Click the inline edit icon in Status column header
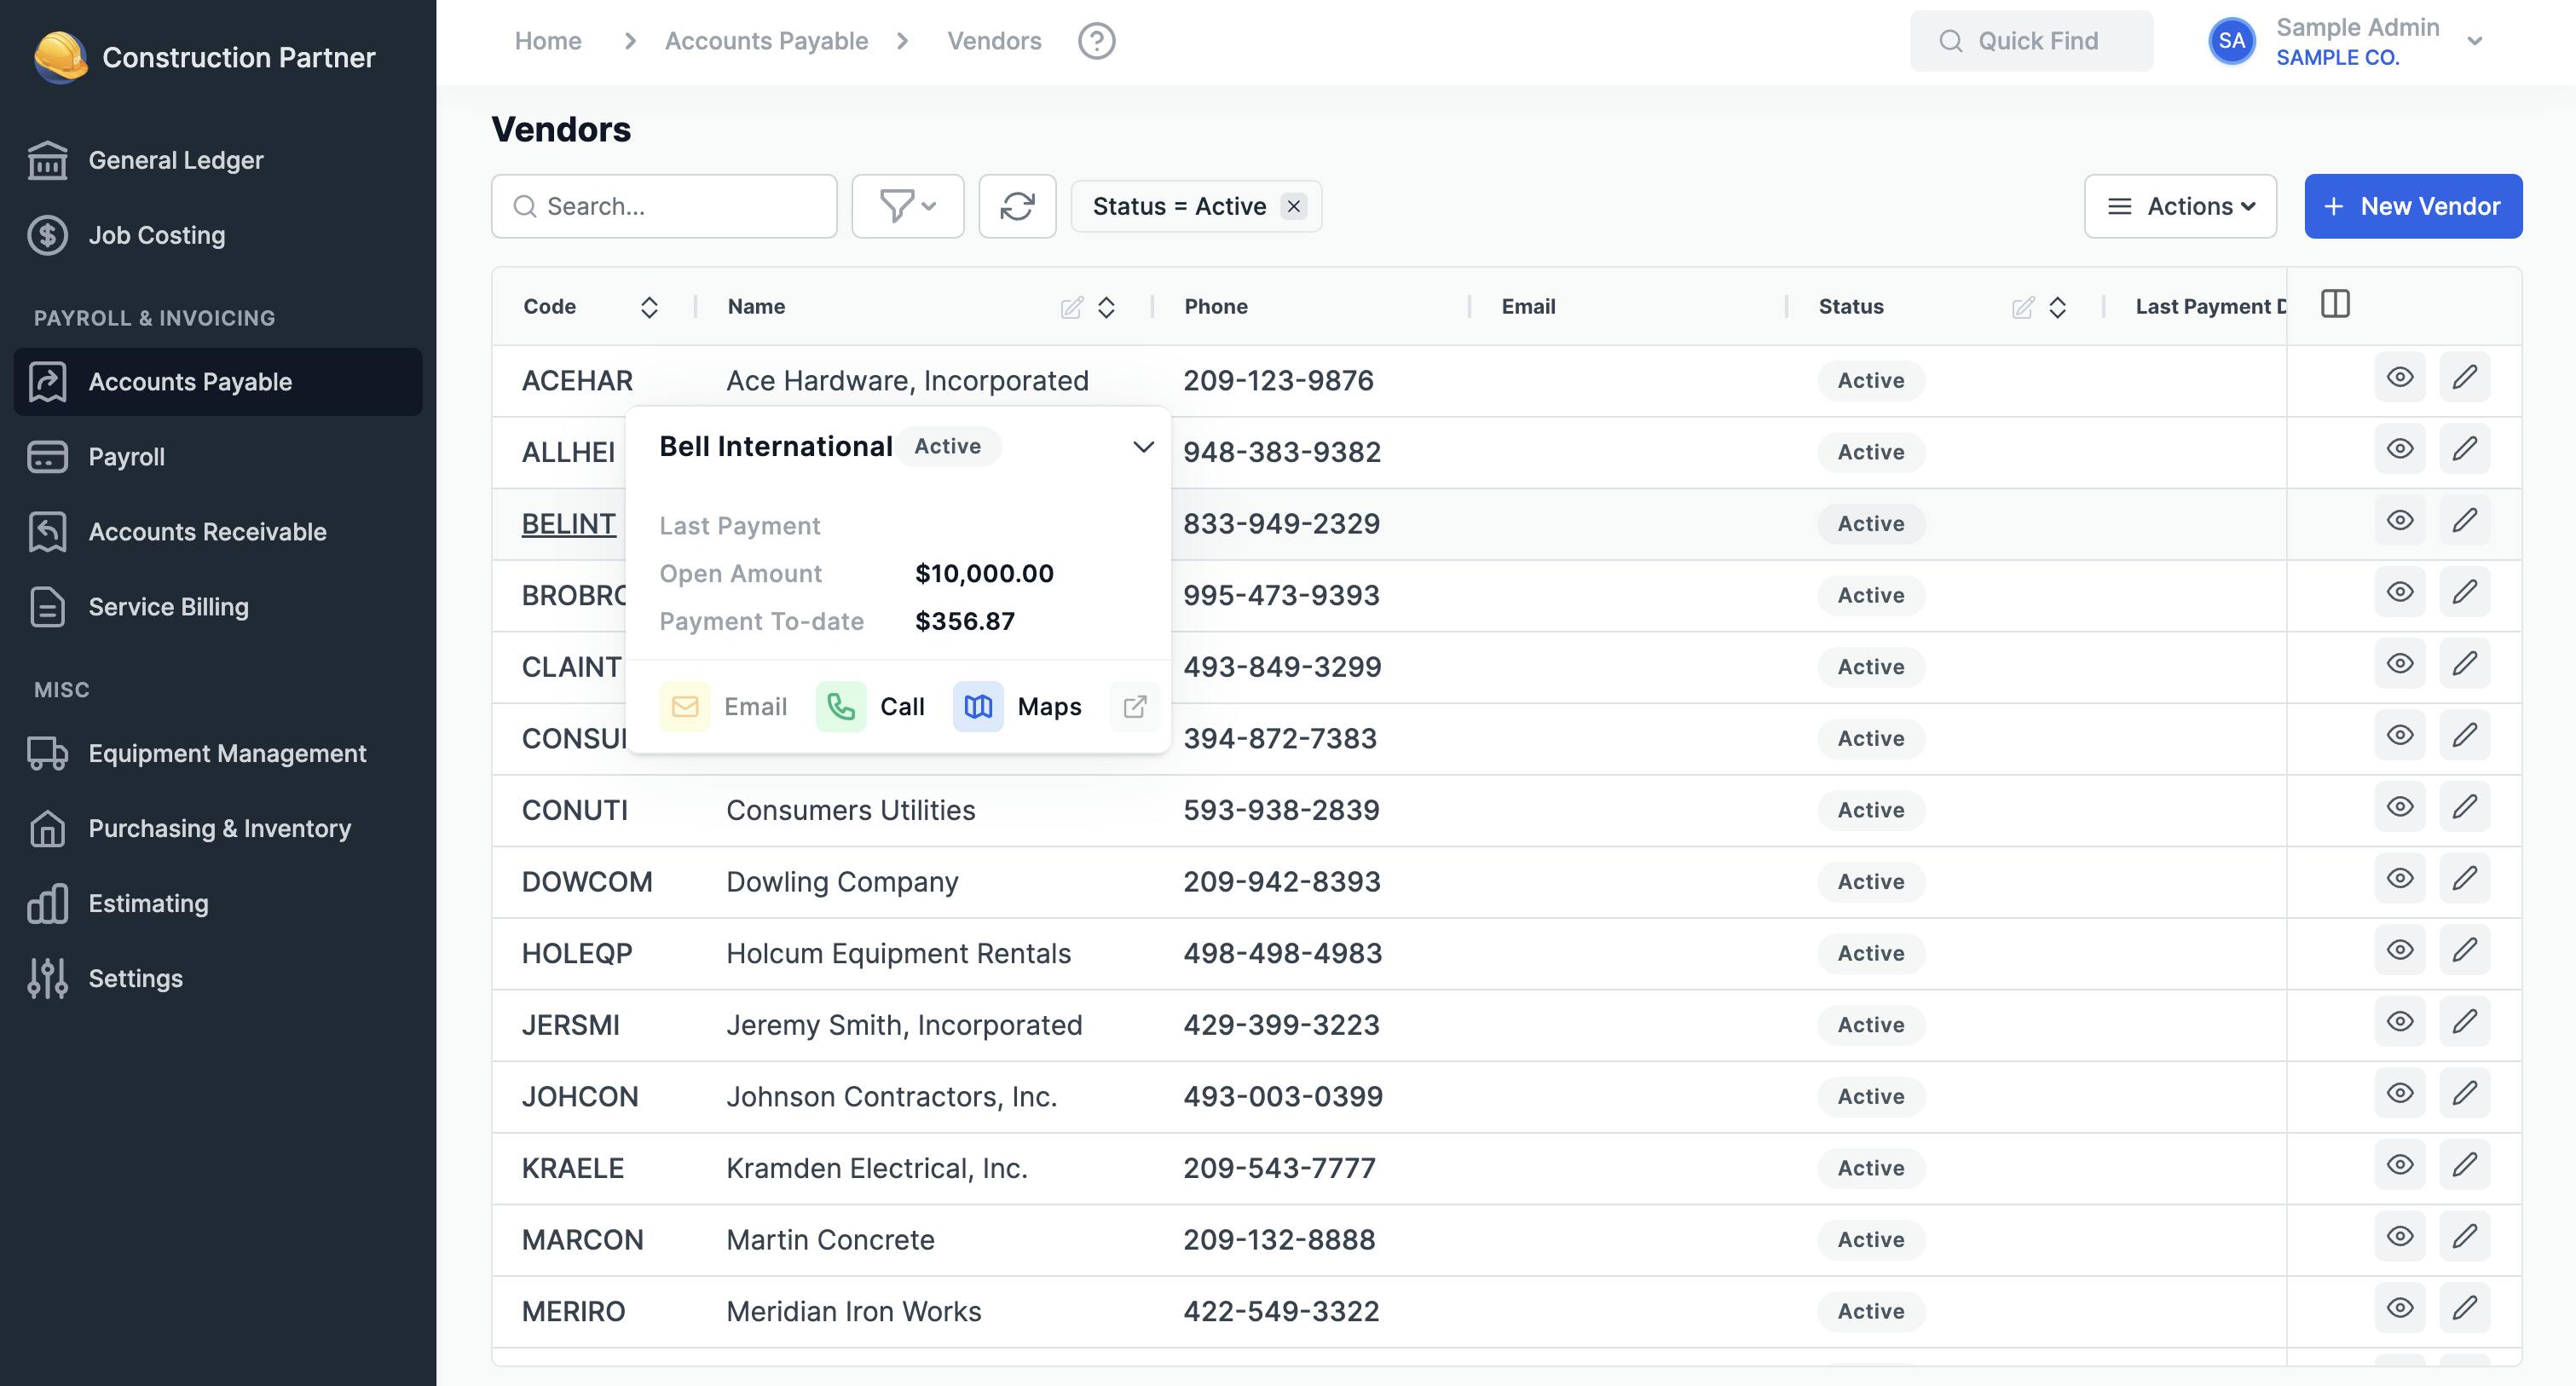 coord(2023,307)
